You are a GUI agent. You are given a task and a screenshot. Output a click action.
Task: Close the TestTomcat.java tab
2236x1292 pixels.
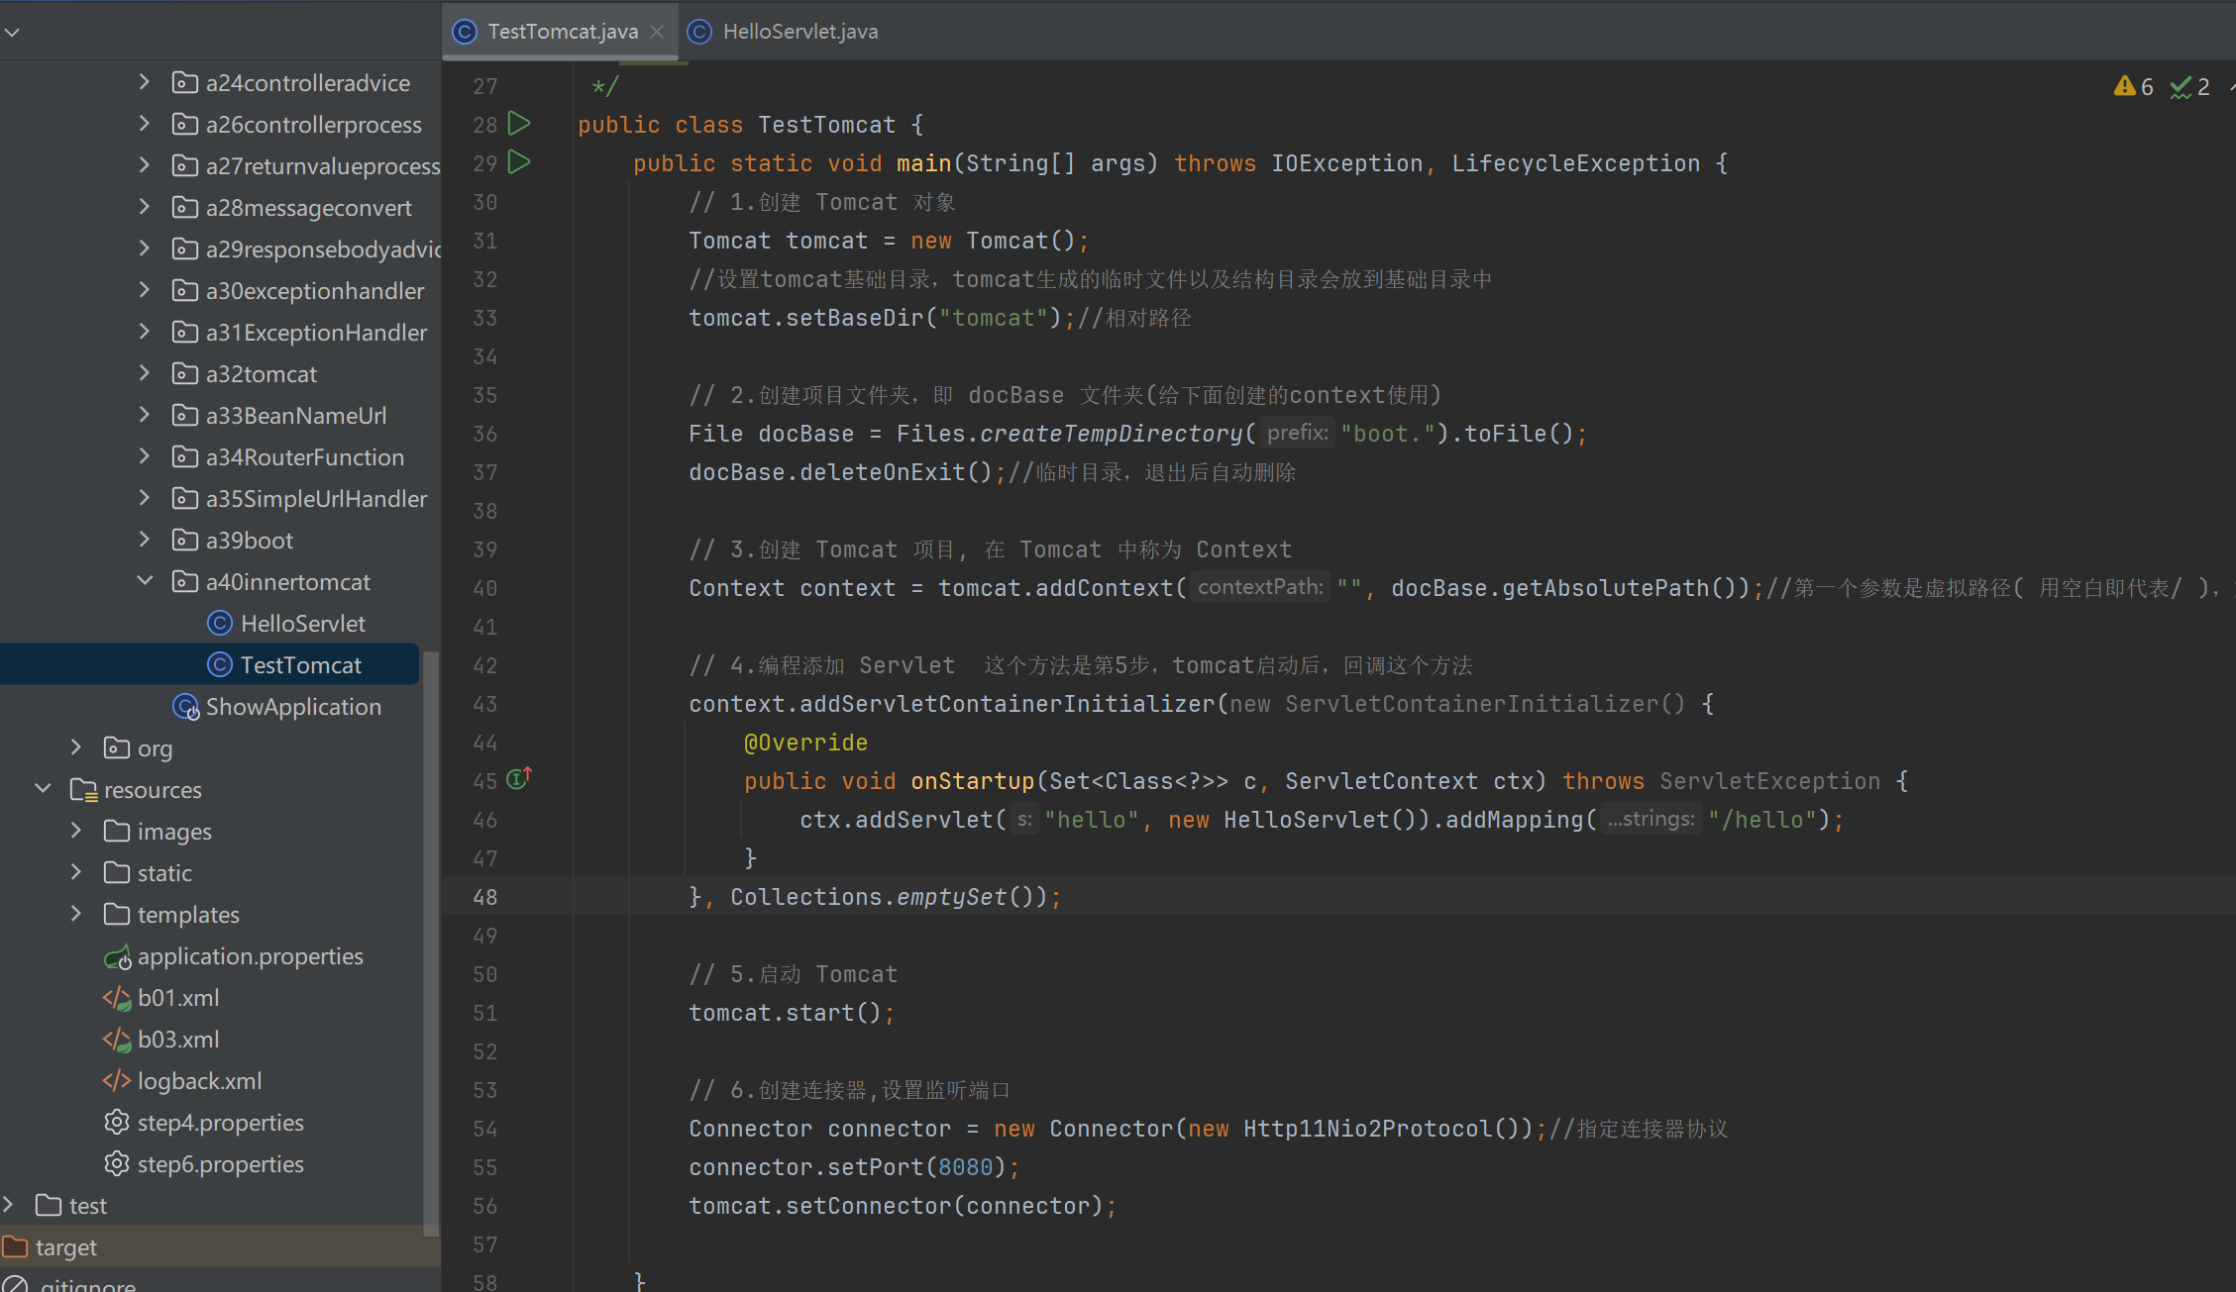tap(657, 32)
